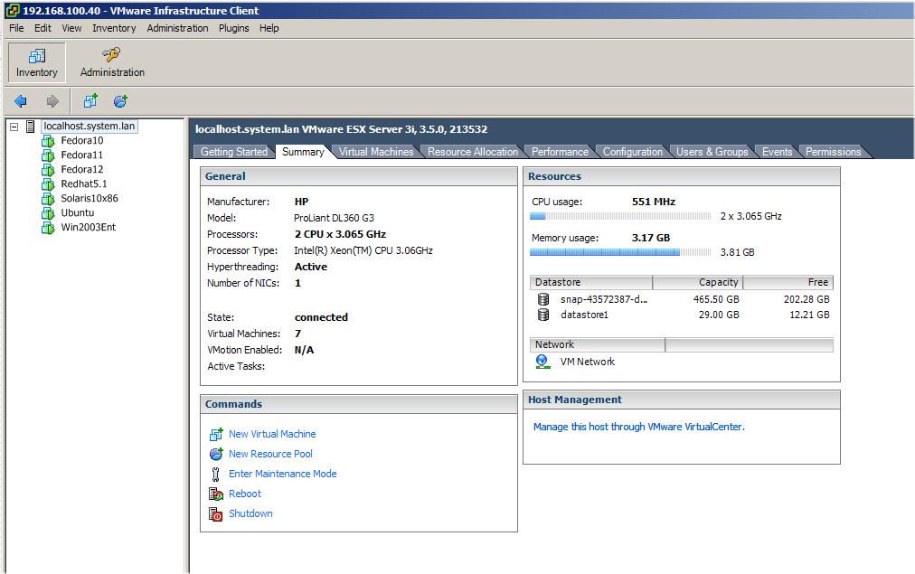The width and height of the screenshot is (915, 574).
Task: Click the Memory usage progress bar
Action: (x=620, y=252)
